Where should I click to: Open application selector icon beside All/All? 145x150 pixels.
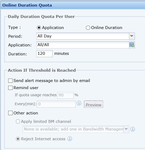[x=132, y=45]
